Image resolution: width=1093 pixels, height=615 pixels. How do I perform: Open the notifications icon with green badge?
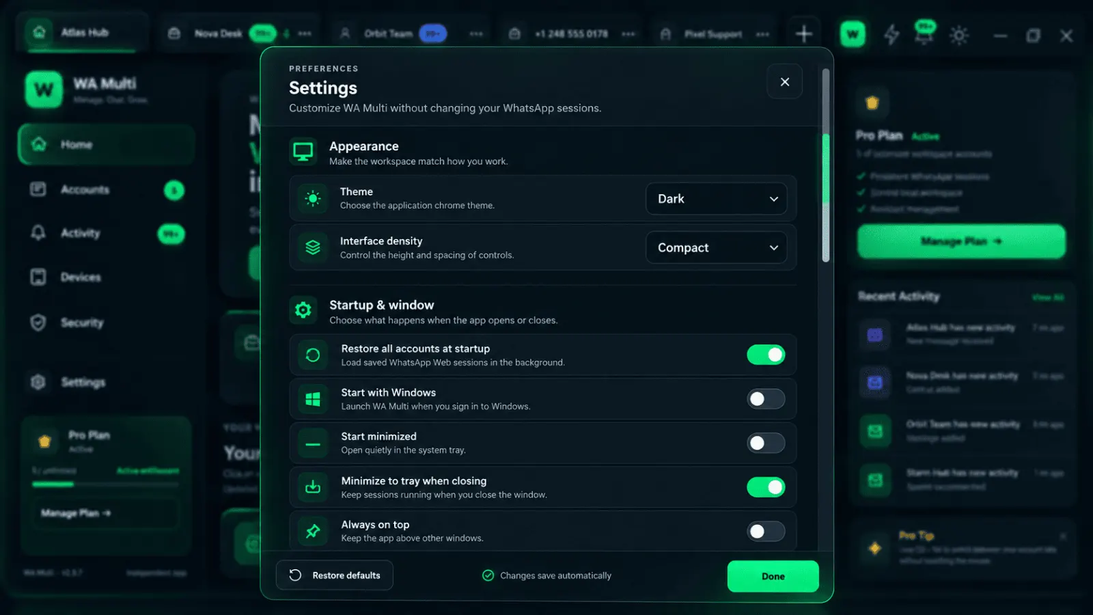coord(924,33)
